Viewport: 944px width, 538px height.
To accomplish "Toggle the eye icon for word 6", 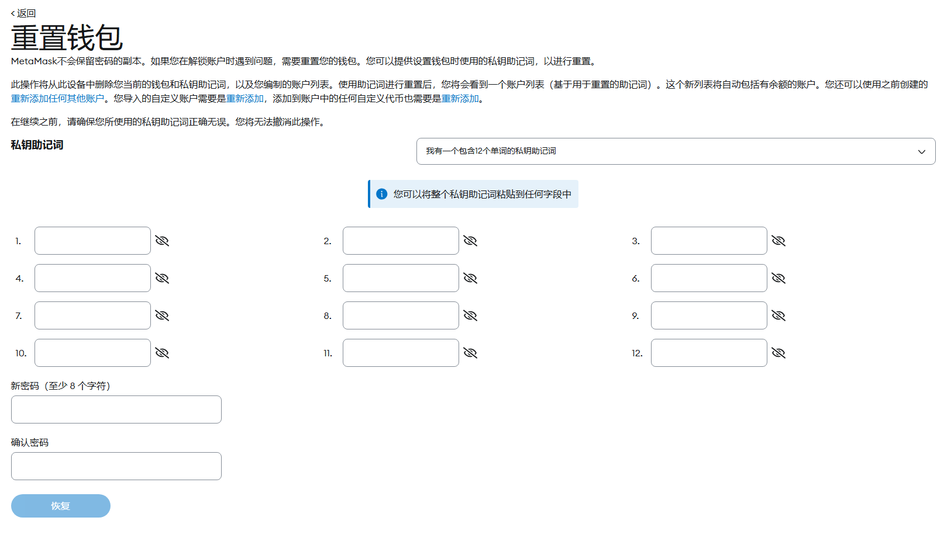I will (x=778, y=278).
